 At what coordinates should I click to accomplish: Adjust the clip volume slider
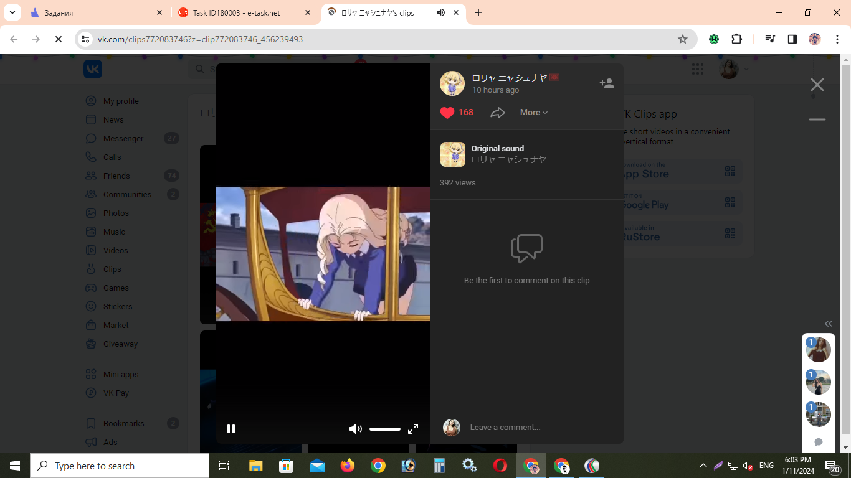(x=385, y=429)
